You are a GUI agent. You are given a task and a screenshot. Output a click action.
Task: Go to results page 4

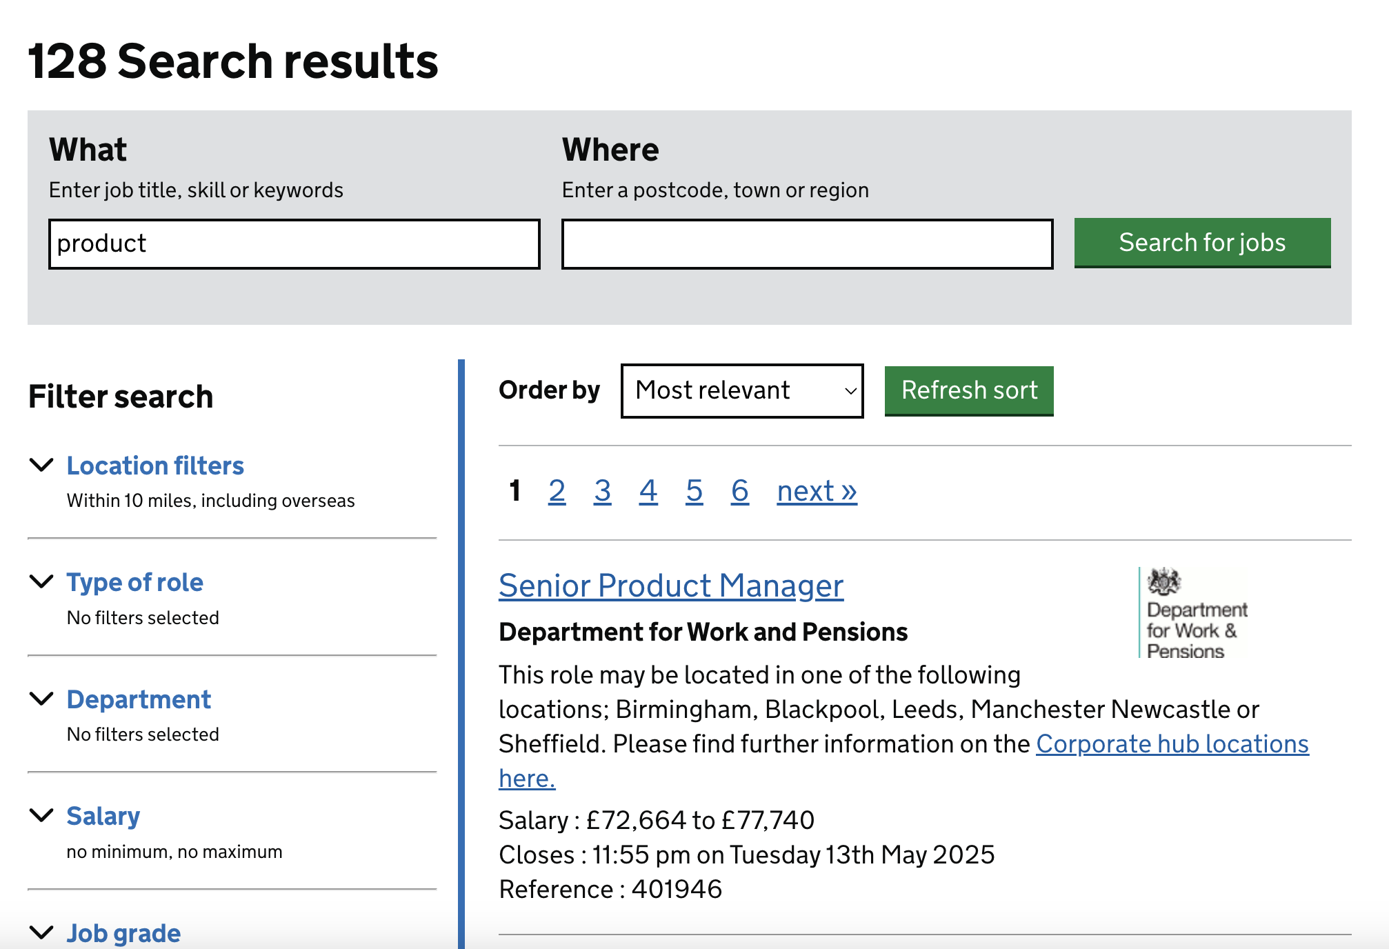(648, 491)
